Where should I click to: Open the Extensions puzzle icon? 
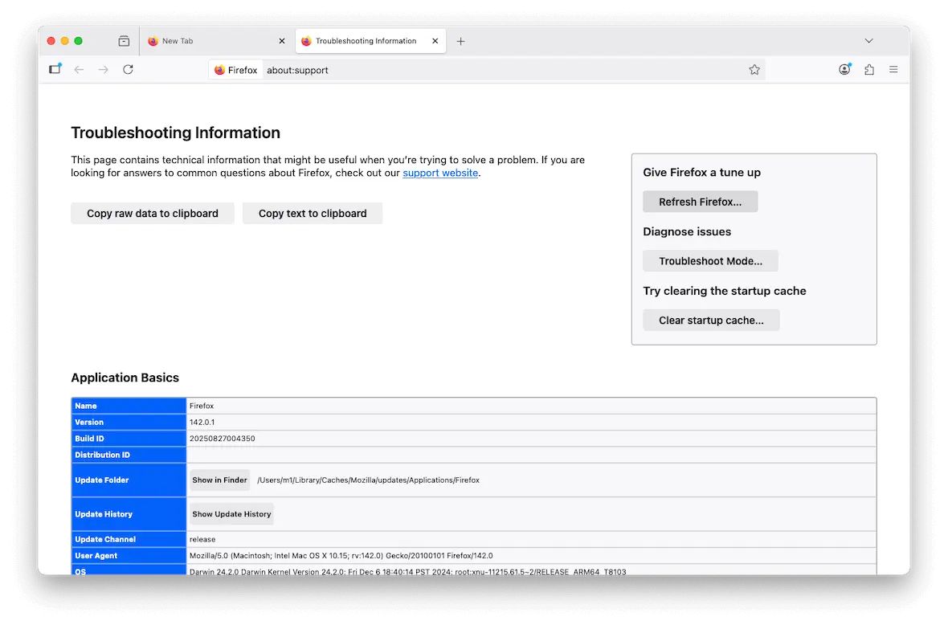tap(869, 70)
